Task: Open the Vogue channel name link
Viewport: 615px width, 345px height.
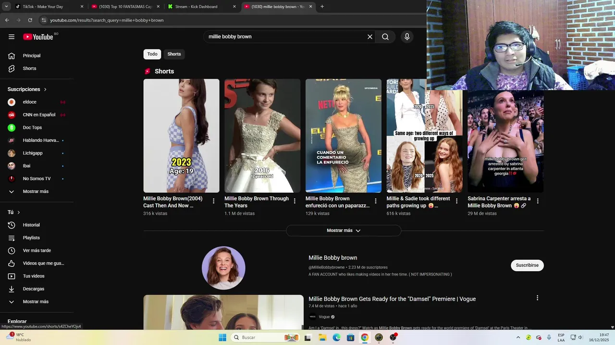Action: (324, 317)
